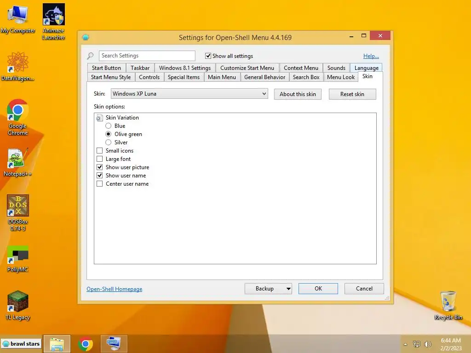The image size is (471, 353).
Task: Click the dialog resize grip corner
Action: click(x=387, y=298)
